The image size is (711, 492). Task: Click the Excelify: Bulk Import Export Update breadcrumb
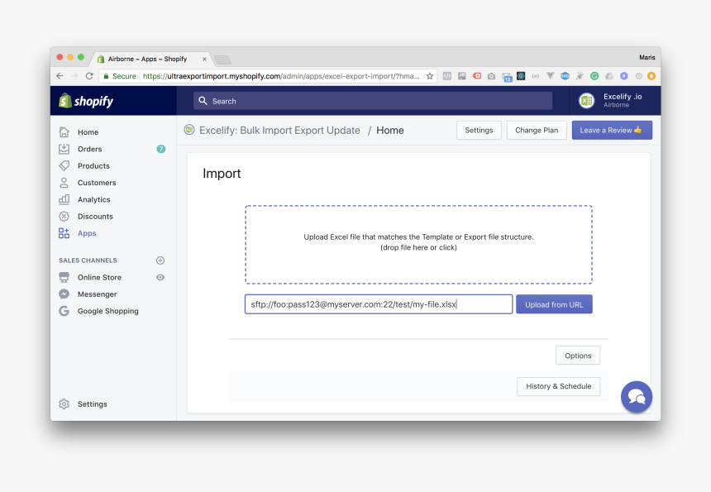coord(279,130)
